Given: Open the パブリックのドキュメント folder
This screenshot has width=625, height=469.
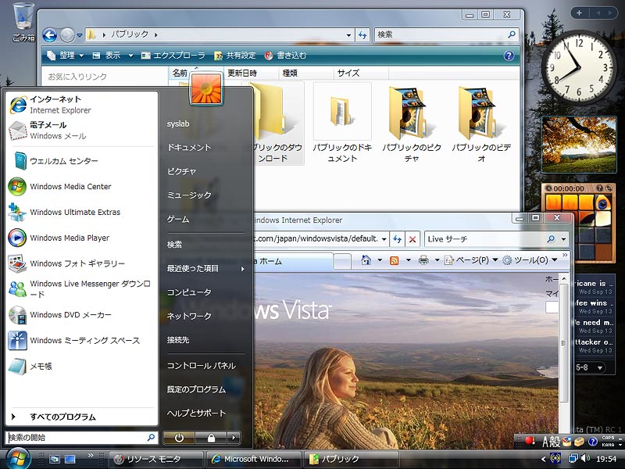Looking at the screenshot, I should coord(342,124).
